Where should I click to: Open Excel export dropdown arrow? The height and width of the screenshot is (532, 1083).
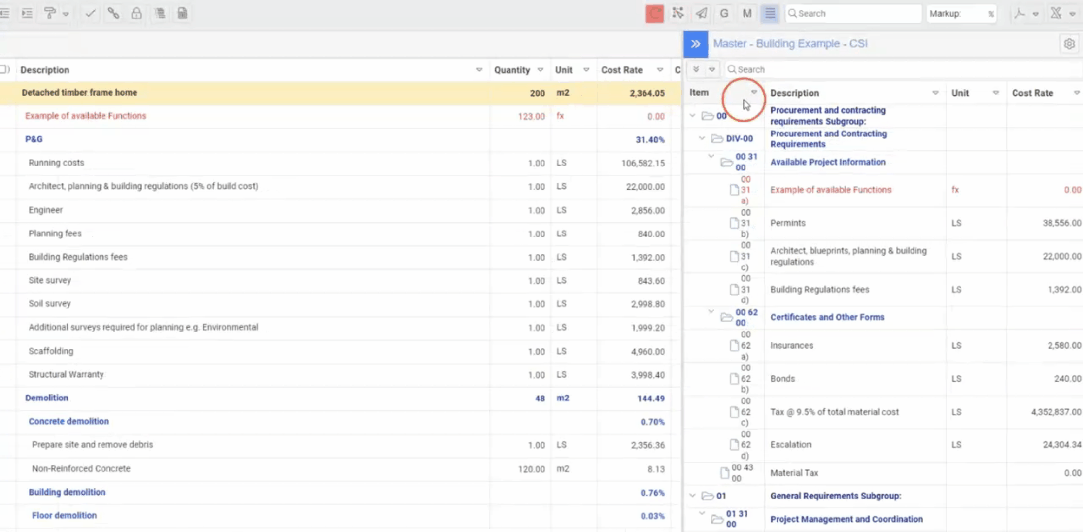click(x=1073, y=14)
